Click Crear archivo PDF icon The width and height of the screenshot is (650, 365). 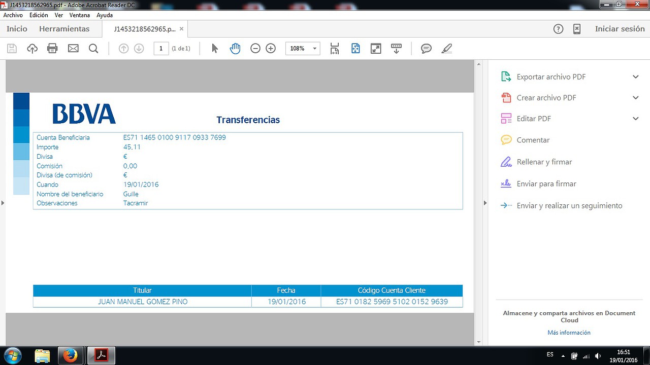(x=506, y=97)
